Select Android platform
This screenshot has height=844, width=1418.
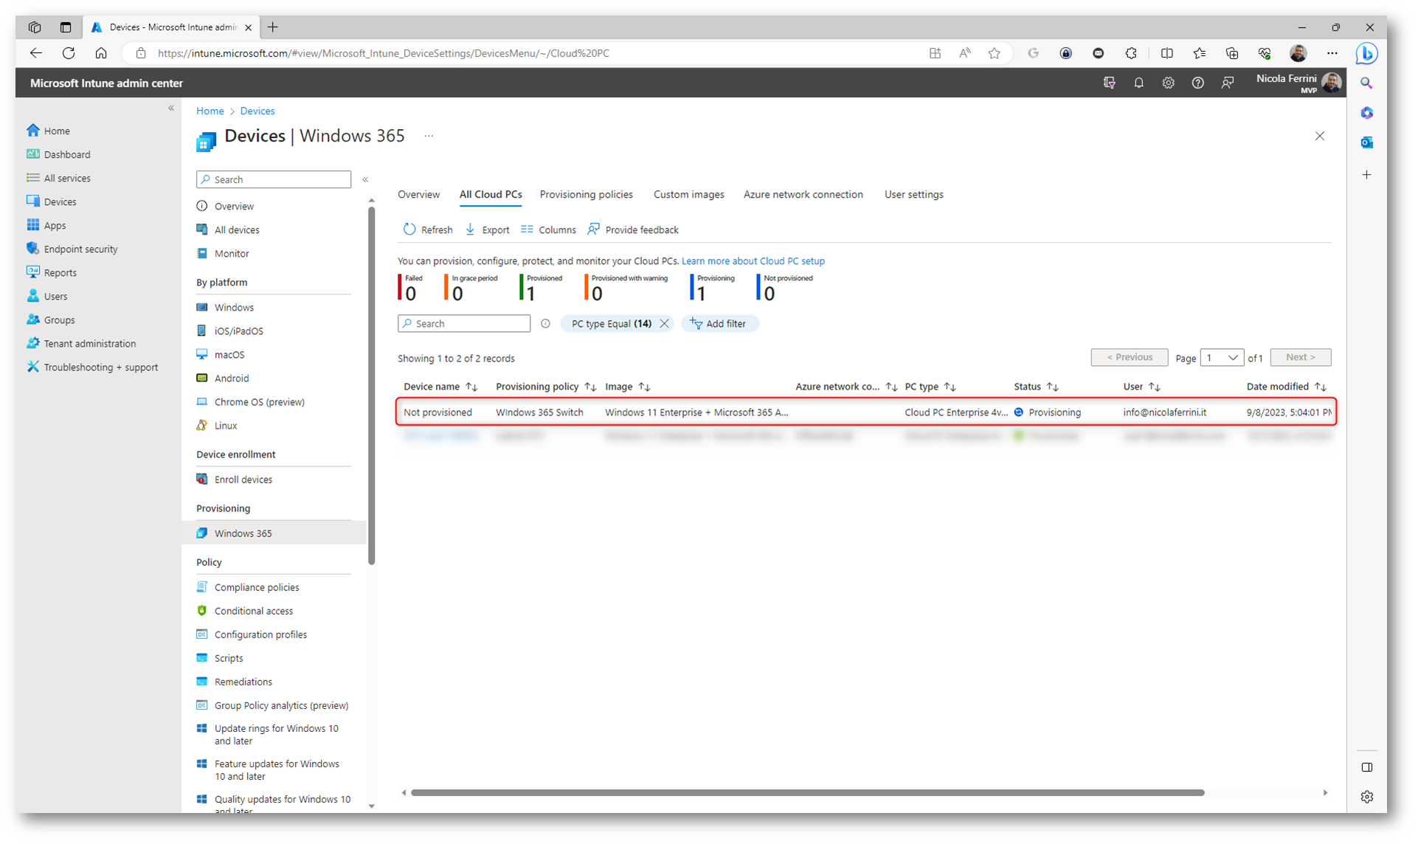pyautogui.click(x=231, y=378)
